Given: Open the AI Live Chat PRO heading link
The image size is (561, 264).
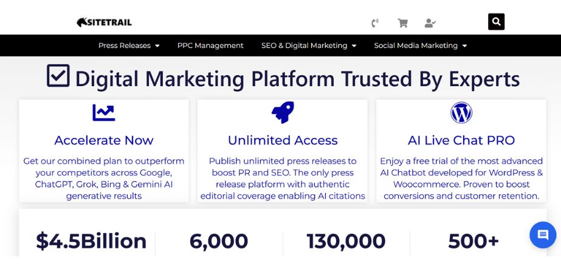Looking at the screenshot, I should tap(461, 140).
